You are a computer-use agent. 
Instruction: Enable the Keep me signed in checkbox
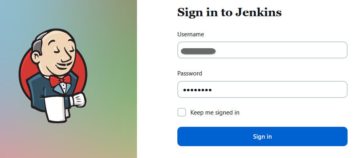[x=182, y=113]
